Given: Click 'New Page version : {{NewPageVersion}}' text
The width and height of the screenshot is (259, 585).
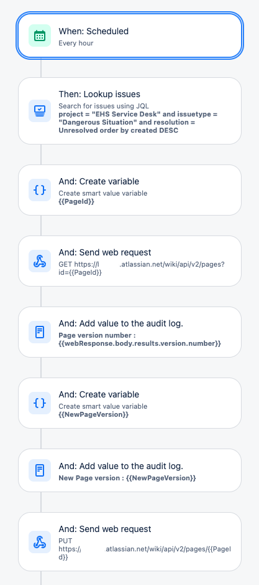Looking at the screenshot, I should (x=127, y=478).
